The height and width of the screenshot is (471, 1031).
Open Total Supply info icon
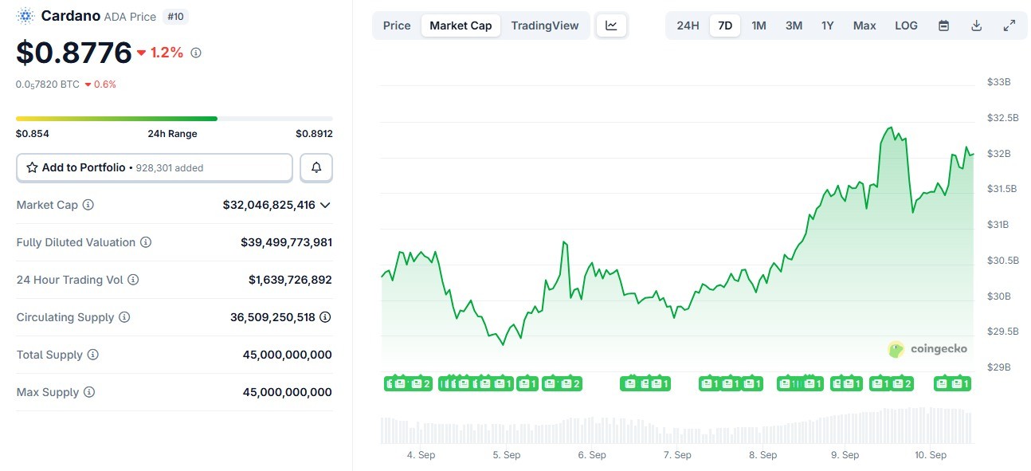[x=93, y=355]
